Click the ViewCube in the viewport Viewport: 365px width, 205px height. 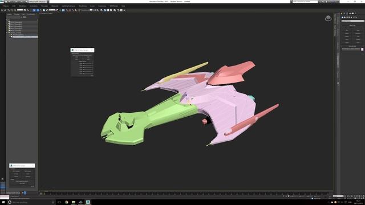328,18
